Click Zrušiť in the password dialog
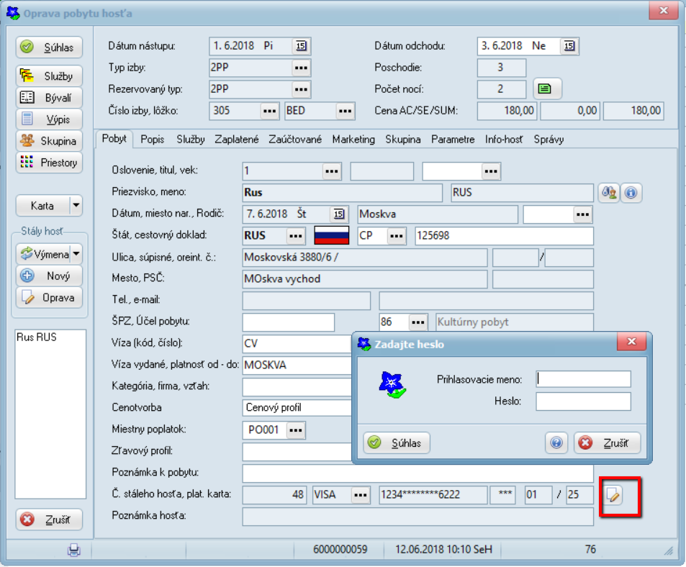 (x=607, y=443)
